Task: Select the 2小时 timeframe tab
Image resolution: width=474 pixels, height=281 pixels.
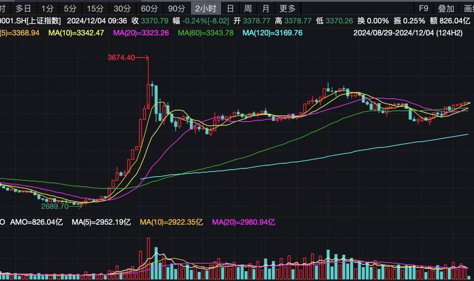Action: [x=206, y=9]
